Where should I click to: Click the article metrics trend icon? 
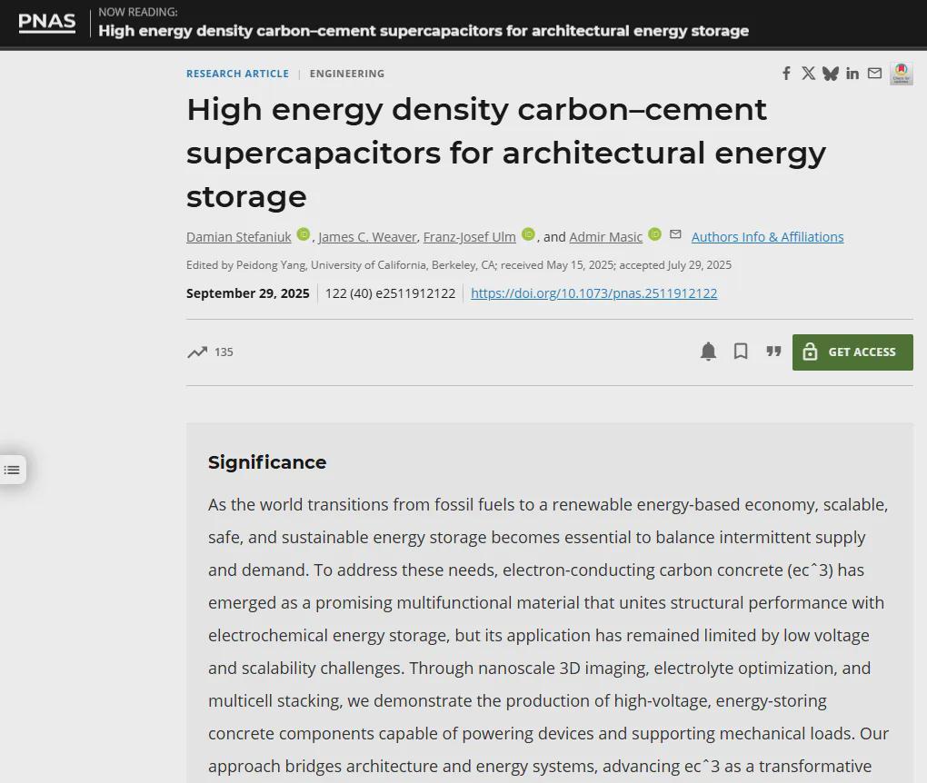pos(197,352)
